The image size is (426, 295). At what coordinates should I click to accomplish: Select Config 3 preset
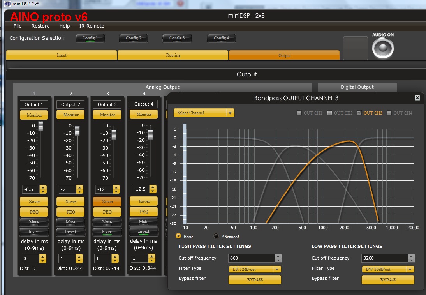177,38
